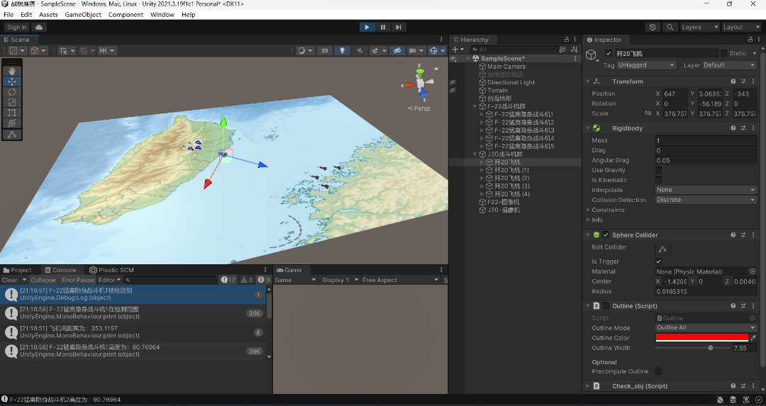Click the Clear console button
This screenshot has width=766, height=406.
click(9, 280)
